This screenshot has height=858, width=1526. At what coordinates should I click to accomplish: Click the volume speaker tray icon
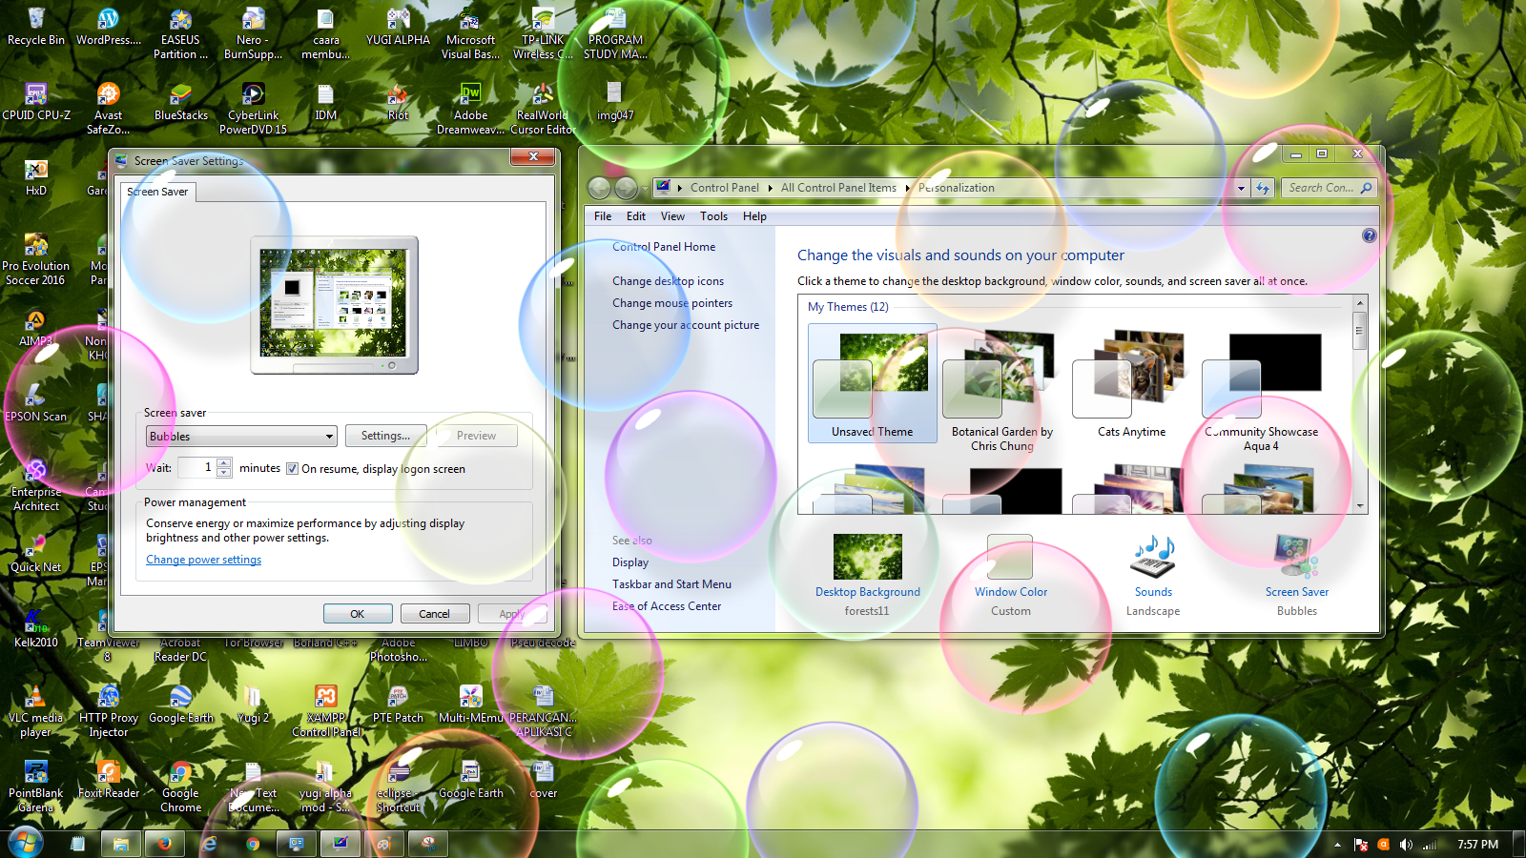click(1406, 845)
